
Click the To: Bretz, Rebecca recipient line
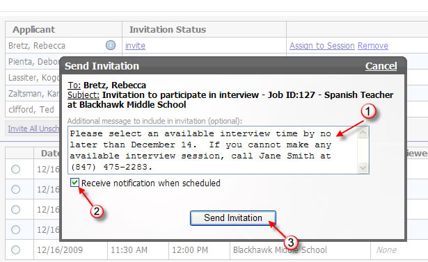click(x=106, y=85)
